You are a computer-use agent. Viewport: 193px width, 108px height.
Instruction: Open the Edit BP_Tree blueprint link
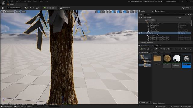[182, 33]
